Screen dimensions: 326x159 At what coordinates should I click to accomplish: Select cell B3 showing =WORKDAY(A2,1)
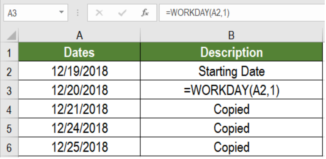pos(232,90)
